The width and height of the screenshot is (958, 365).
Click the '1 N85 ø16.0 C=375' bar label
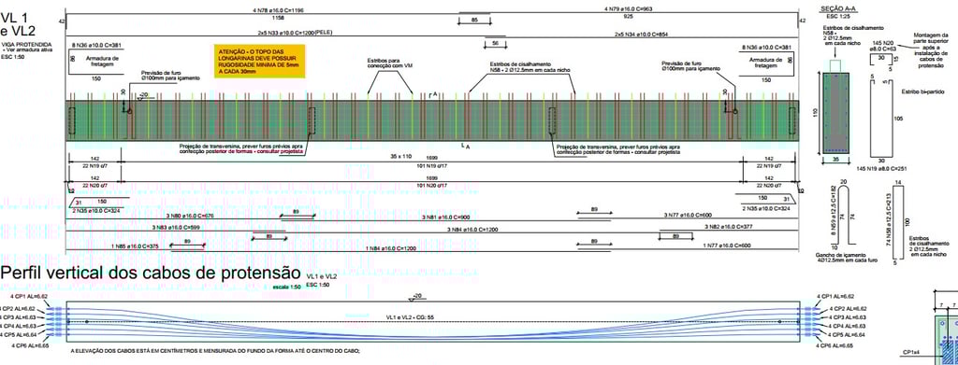point(135,246)
